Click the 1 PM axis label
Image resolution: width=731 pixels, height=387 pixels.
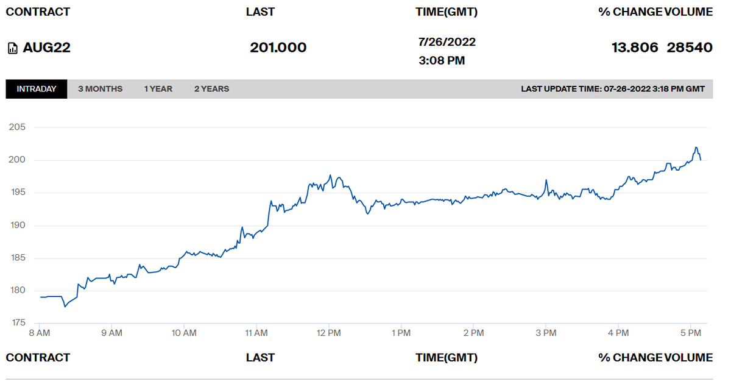401,333
